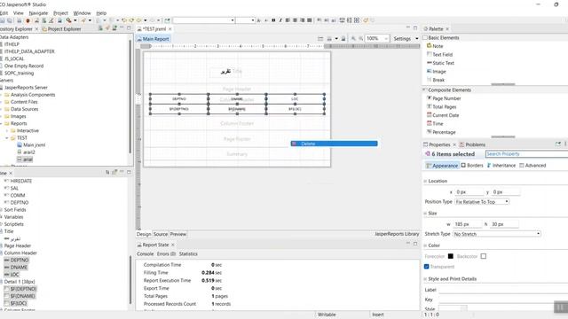Screen dimensions: 568x319
Task: Choose the Total Pages composite element
Action: tap(441, 106)
